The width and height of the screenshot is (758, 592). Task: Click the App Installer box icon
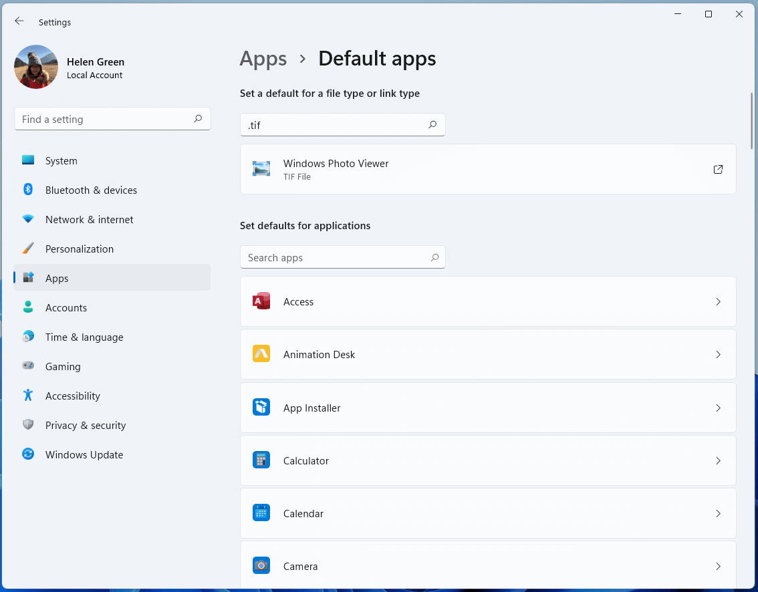pos(261,407)
